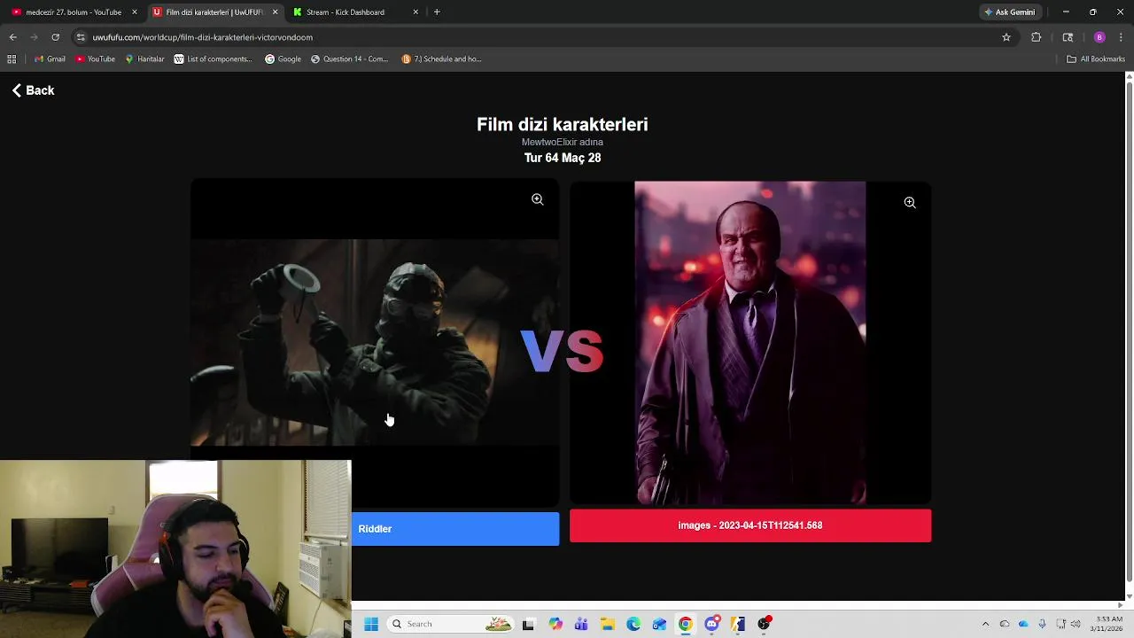Vote for images - 2023-04-15T112541.568
This screenshot has width=1134, height=638.
(x=750, y=525)
